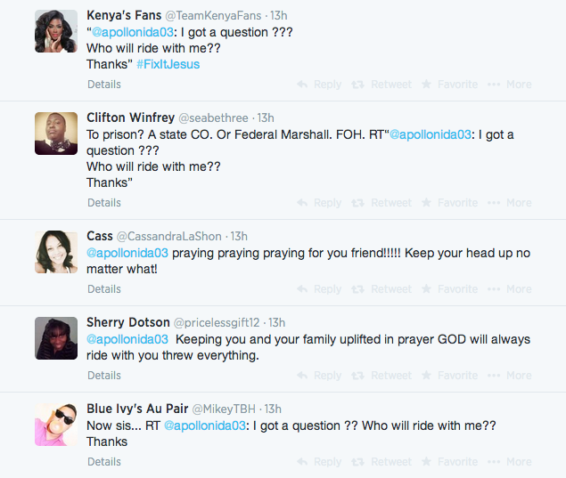This screenshot has width=566, height=478.
Task: Open More options on Kenya's Fans tweet
Action: point(509,85)
